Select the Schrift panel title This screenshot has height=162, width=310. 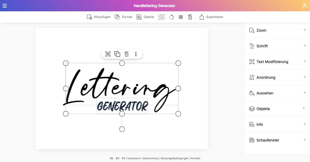click(x=262, y=46)
